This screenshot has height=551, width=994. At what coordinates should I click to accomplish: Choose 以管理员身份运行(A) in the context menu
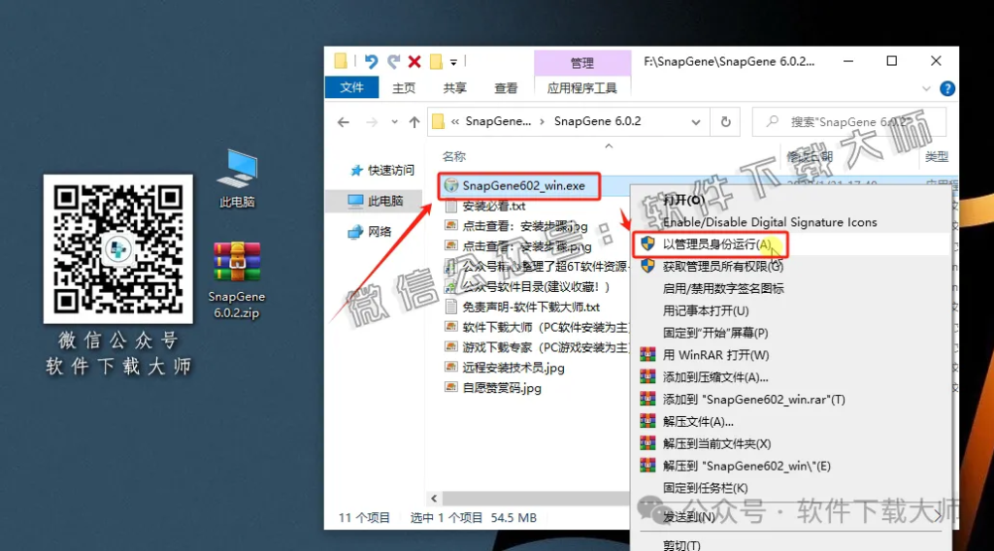717,244
